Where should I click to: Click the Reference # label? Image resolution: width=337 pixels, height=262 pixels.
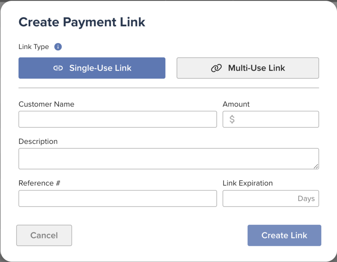pyautogui.click(x=39, y=183)
